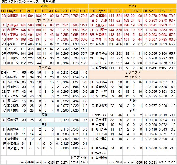
Task: Select the 2013 total AB value 4915
Action: click(31, 163)
